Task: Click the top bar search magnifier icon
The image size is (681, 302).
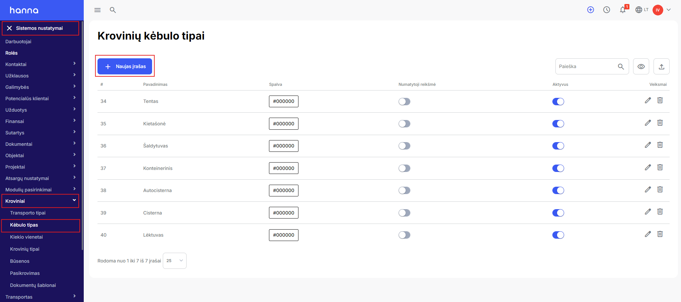Action: point(113,10)
